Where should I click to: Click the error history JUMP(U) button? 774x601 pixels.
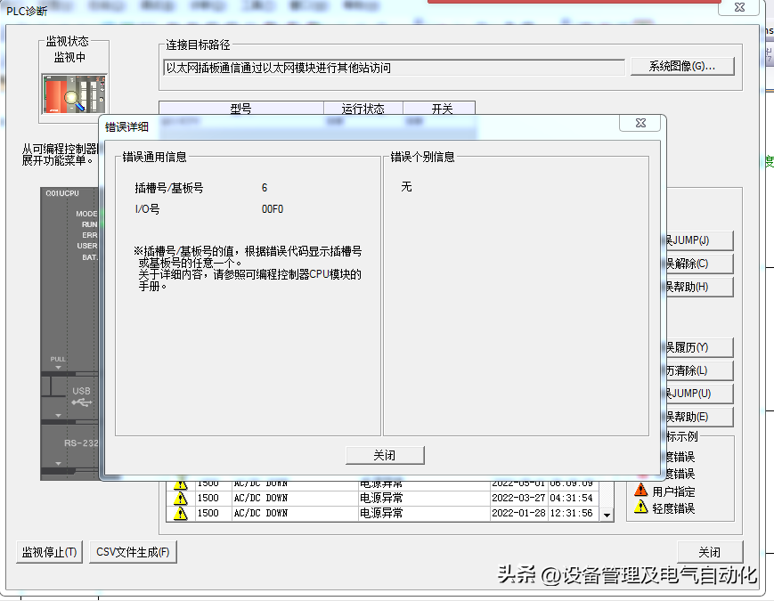[x=698, y=394]
